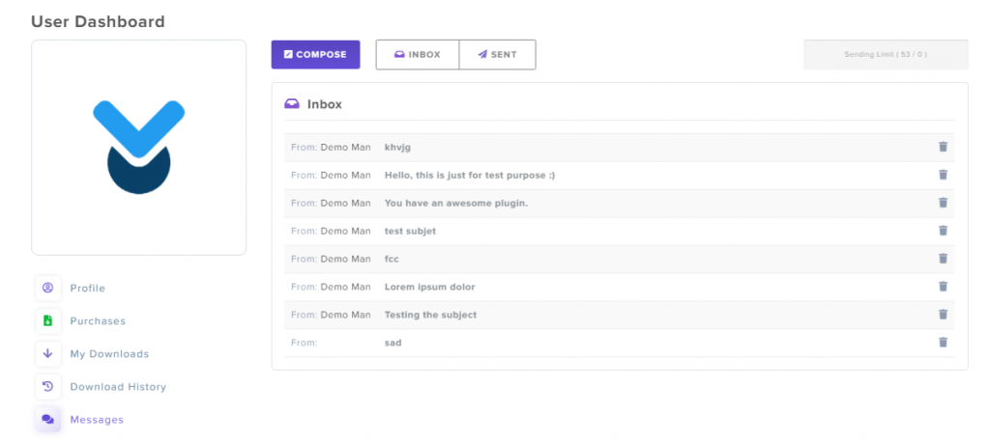The image size is (990, 442).
Task: Click trash icon beside 'sad' message
Action: pyautogui.click(x=943, y=342)
